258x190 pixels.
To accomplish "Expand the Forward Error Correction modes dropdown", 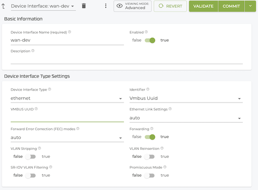I will pos(67,137).
